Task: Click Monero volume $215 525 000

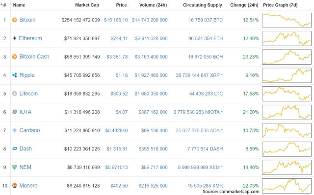Action: [x=153, y=186]
